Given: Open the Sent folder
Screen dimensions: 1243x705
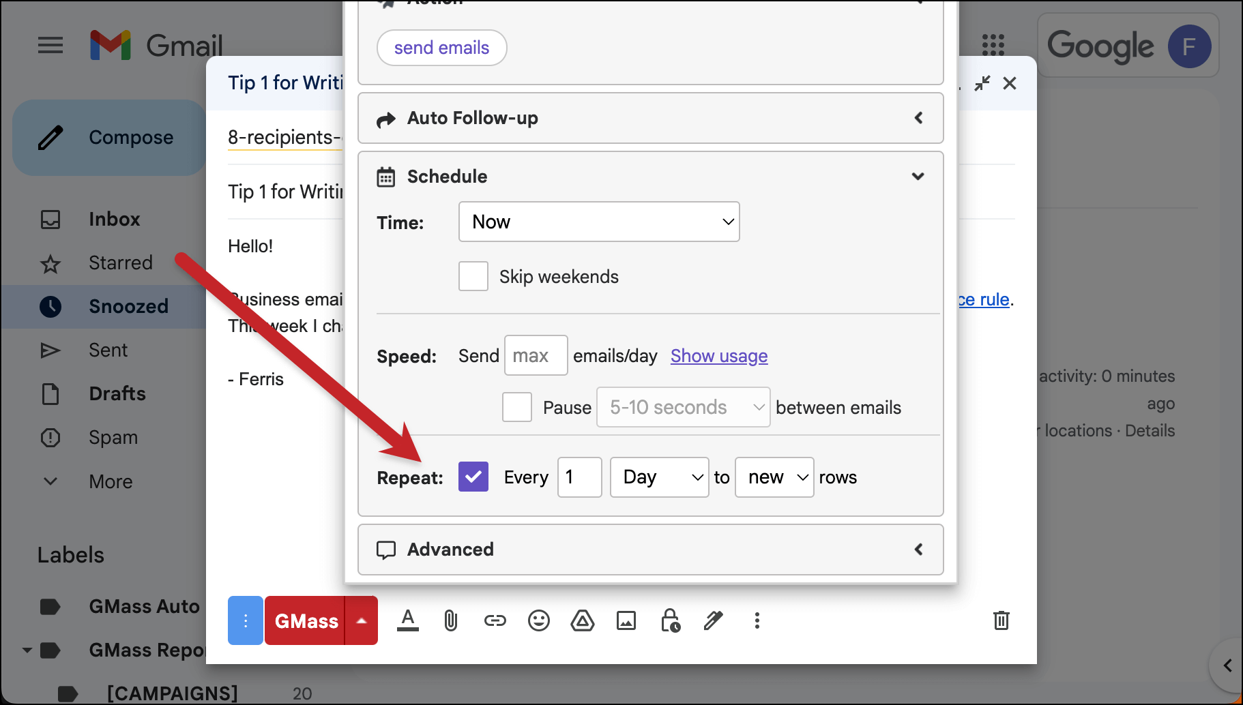Looking at the screenshot, I should tap(108, 350).
